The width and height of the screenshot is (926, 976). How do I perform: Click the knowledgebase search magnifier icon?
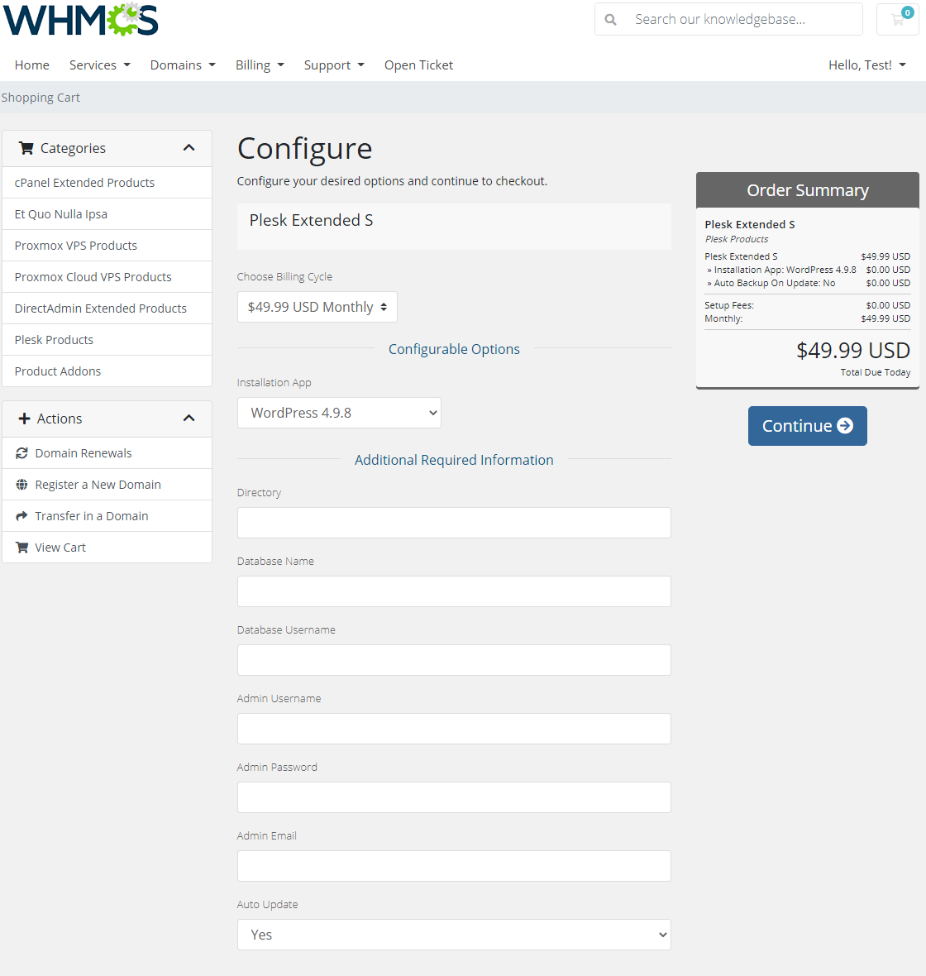coord(610,19)
